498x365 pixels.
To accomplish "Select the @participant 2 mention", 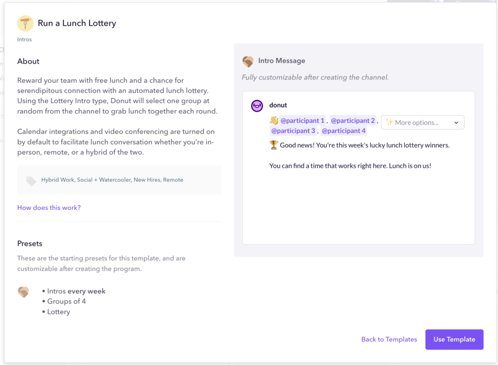I will (x=353, y=120).
